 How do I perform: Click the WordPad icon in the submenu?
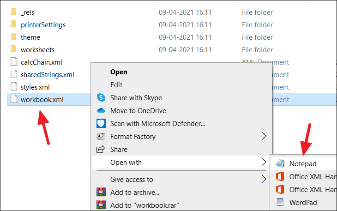point(280,202)
